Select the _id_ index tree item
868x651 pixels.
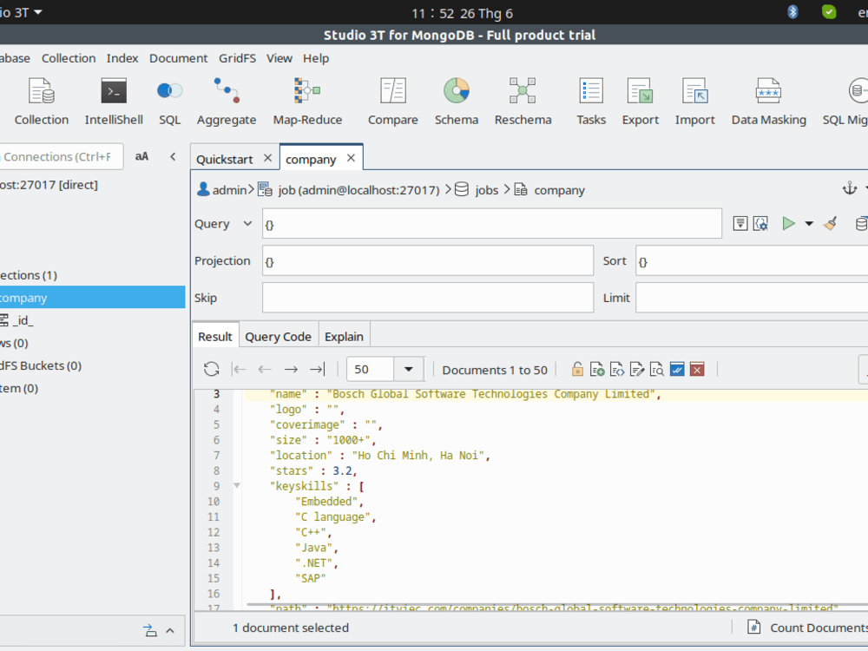point(17,320)
